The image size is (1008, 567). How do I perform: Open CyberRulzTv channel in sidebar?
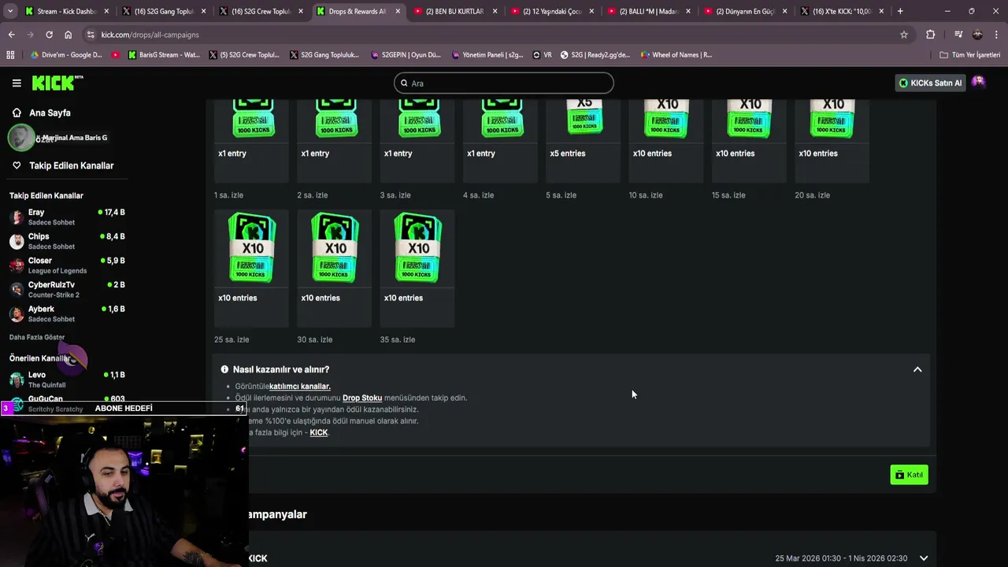pyautogui.click(x=67, y=289)
